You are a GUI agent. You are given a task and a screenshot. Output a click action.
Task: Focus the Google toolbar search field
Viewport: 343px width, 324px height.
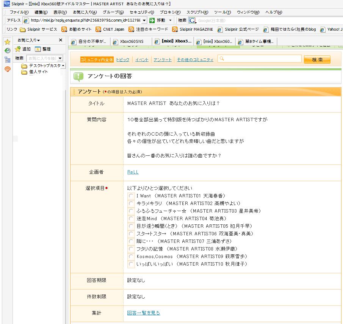(269, 20)
